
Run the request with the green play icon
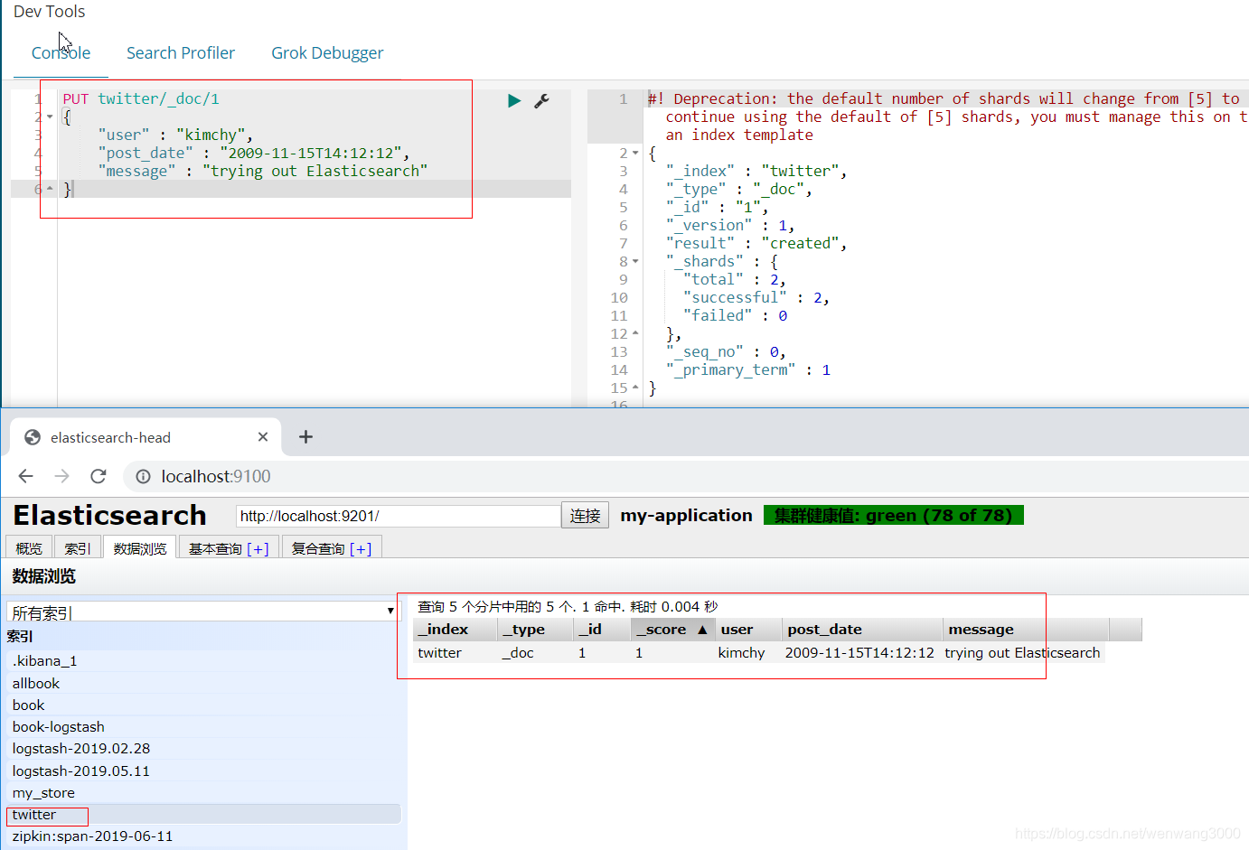click(514, 100)
